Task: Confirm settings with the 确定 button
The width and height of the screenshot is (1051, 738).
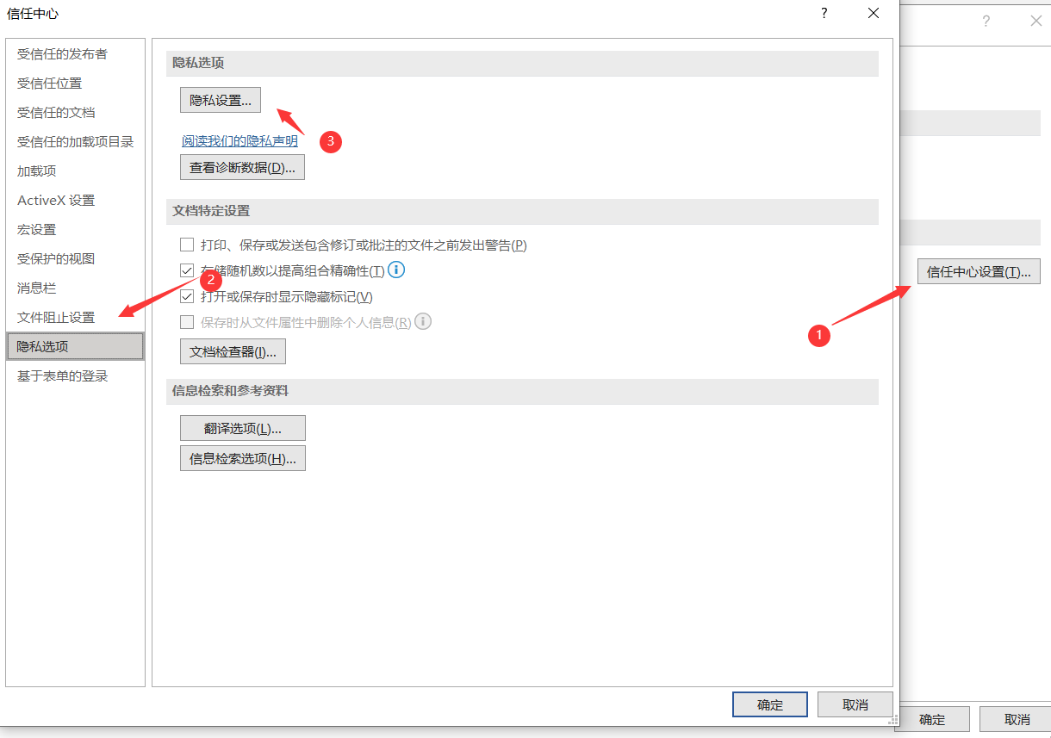Action: 769,704
